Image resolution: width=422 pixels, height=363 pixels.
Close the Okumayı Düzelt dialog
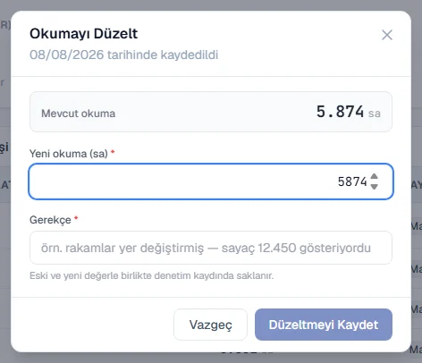[x=387, y=35]
